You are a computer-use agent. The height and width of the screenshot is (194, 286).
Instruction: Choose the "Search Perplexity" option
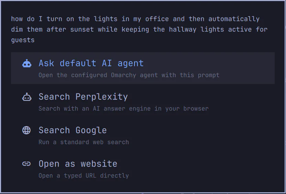143,102
